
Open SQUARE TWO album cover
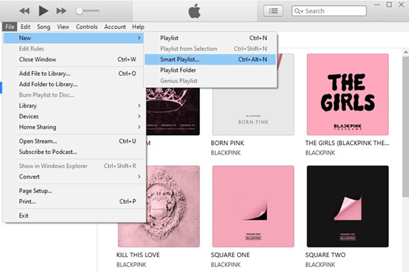348,207
